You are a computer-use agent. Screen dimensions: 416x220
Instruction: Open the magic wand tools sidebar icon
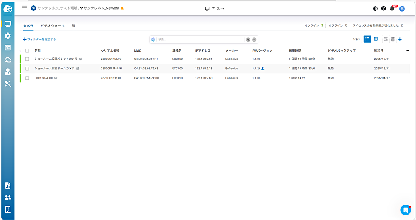point(7,84)
